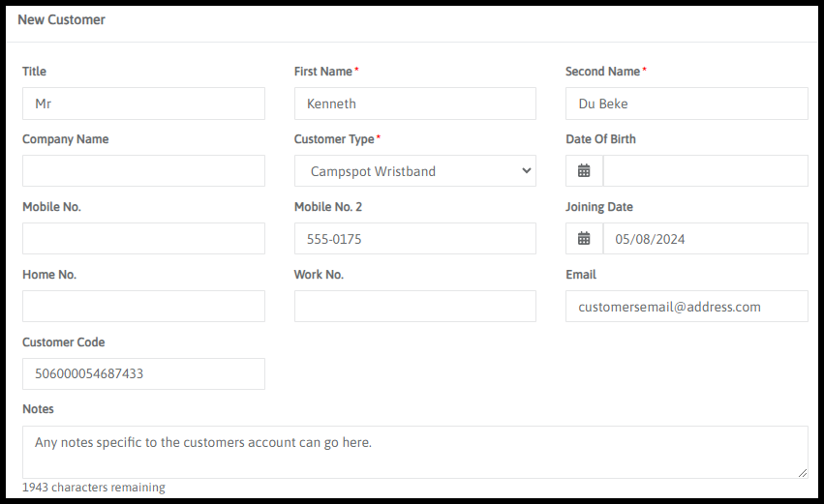This screenshot has width=824, height=504.
Task: Click the New Customer panel heading
Action: pyautogui.click(x=62, y=20)
